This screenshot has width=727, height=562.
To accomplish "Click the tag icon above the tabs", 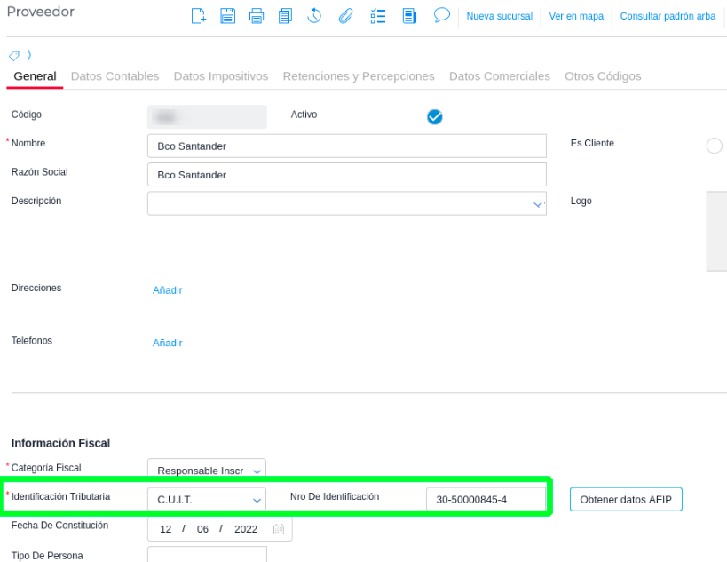I will [14, 56].
